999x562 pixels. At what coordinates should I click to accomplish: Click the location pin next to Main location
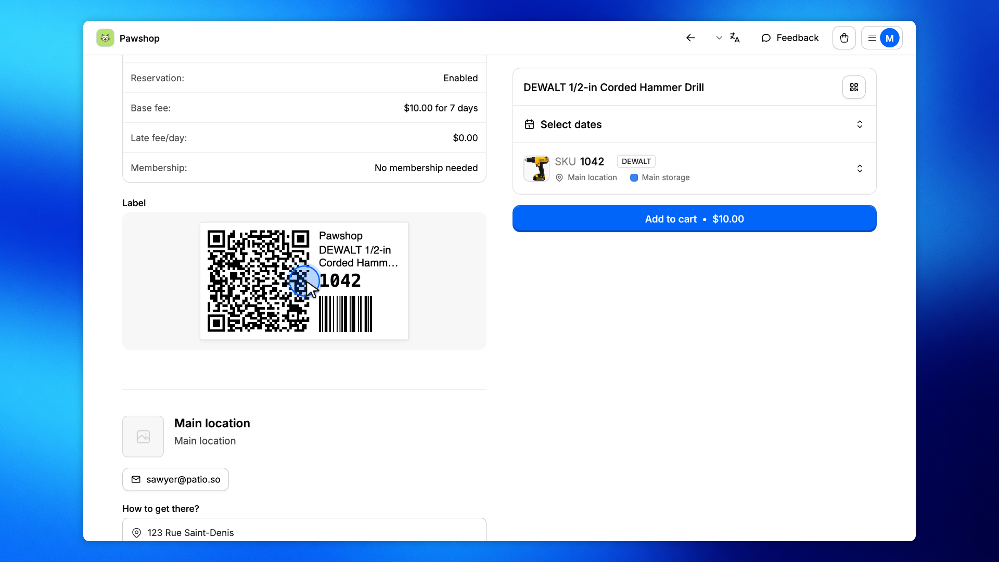(559, 177)
